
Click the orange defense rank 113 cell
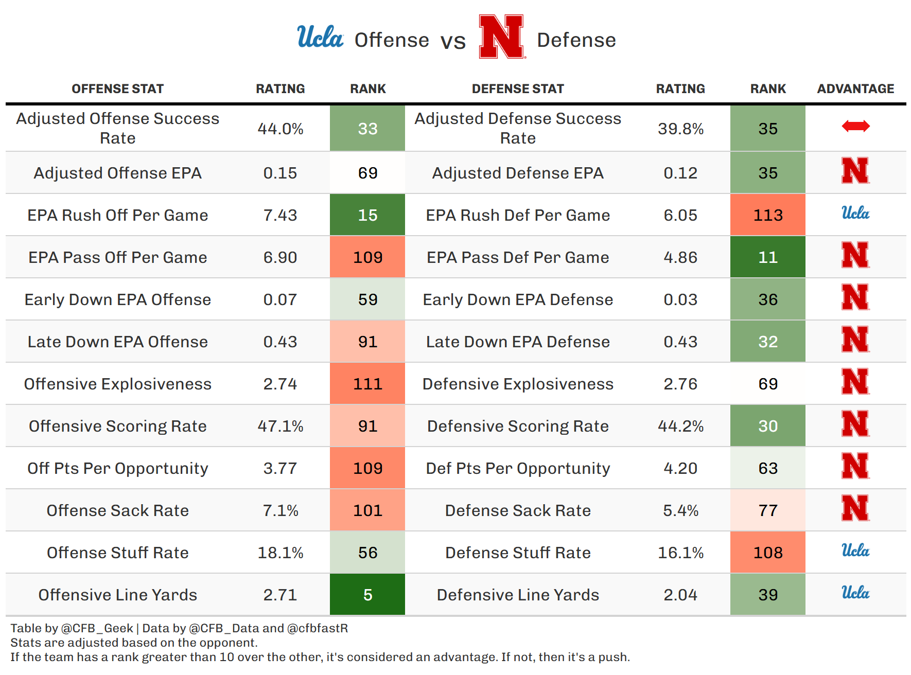click(767, 215)
